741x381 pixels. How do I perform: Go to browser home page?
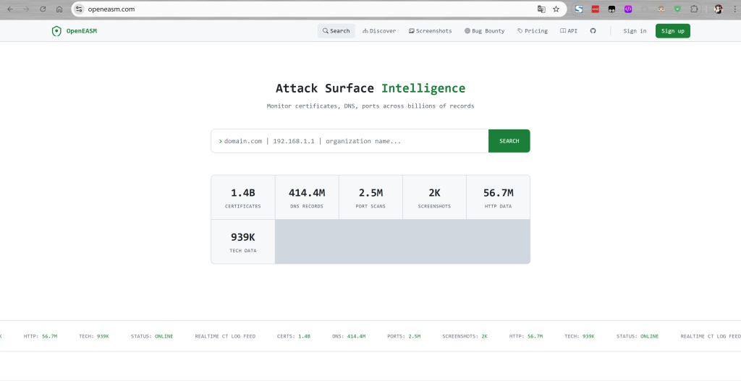point(59,9)
